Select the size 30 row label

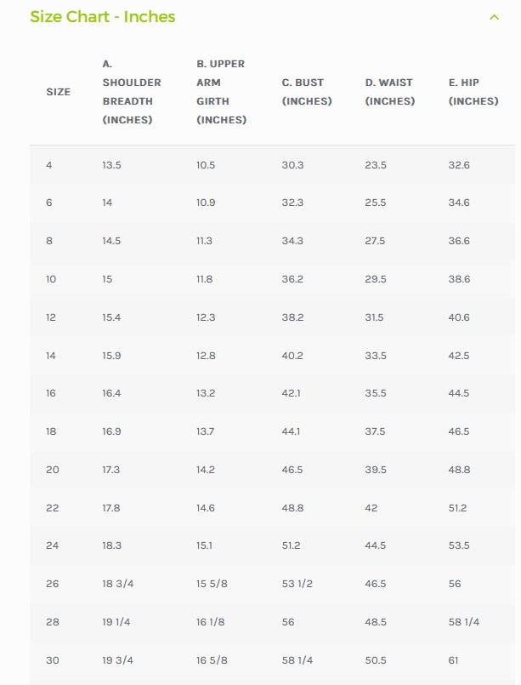53,660
